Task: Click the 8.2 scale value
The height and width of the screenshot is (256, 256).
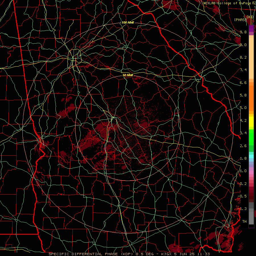Action: (x=243, y=57)
